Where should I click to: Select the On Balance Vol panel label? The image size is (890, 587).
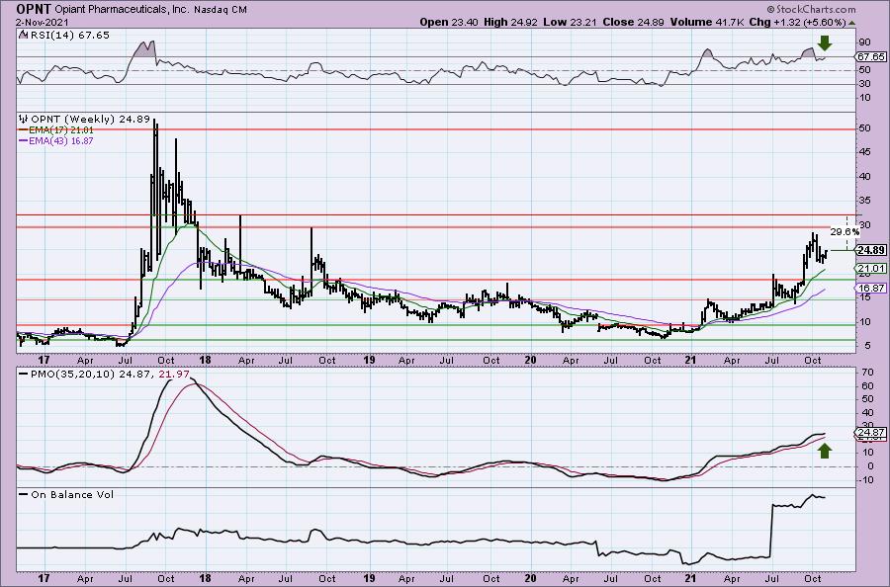(72, 494)
